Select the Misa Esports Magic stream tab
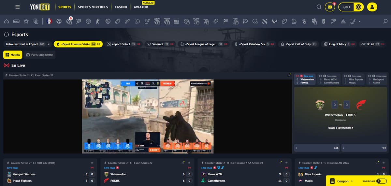This screenshot has width=391, height=186. pyautogui.click(x=354, y=79)
